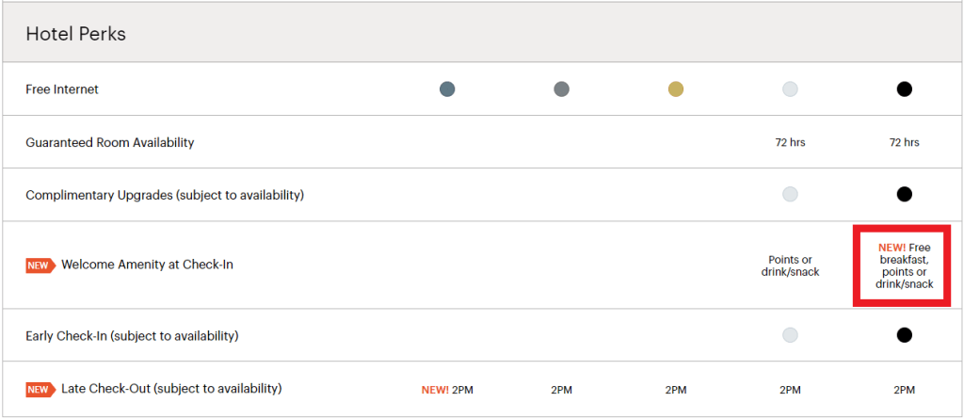Click the Hotel Perks section header

(x=76, y=34)
